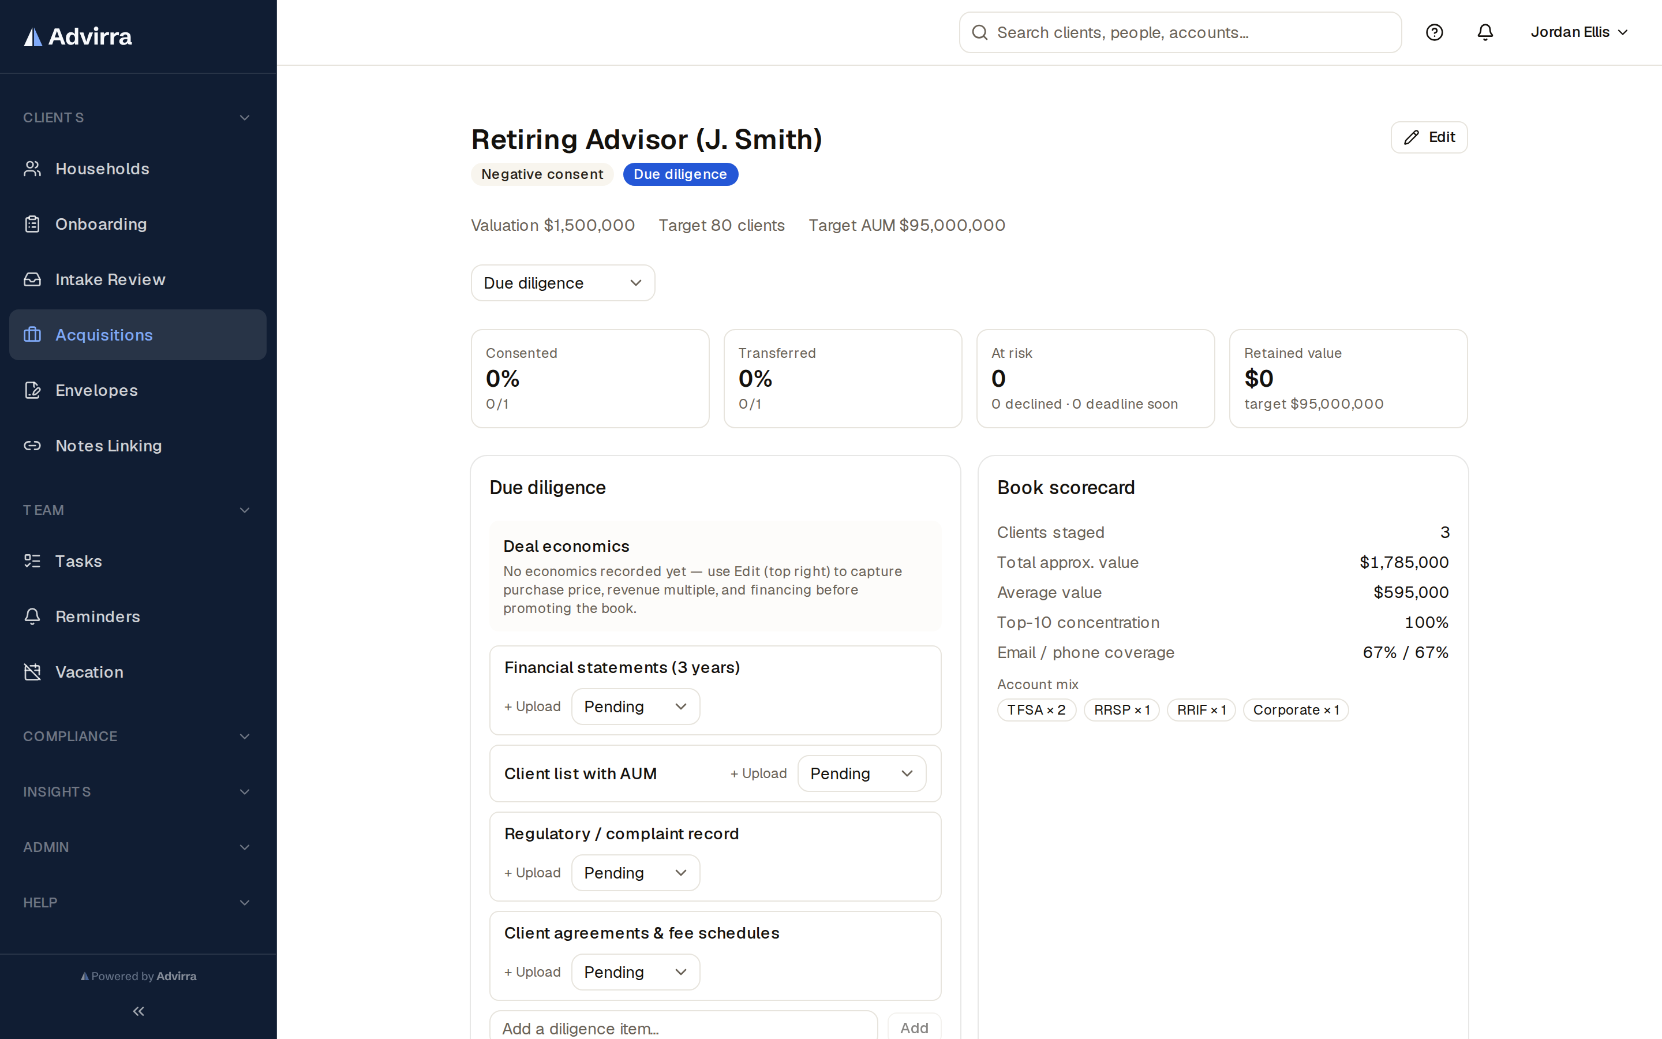Click the Negative consent badge
This screenshot has width=1662, height=1039.
tap(542, 174)
